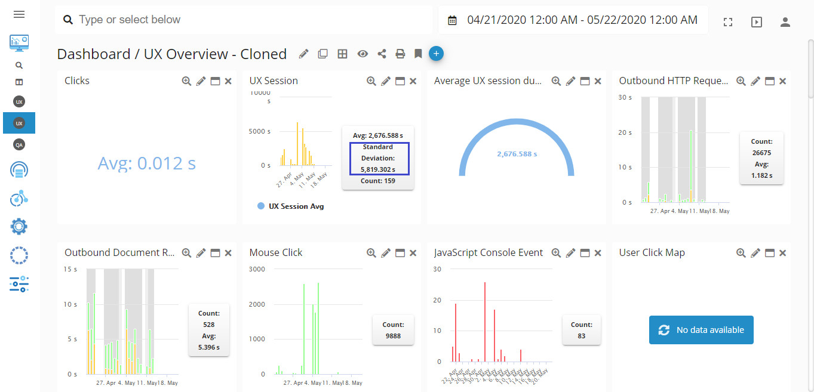Select the highlighted UX sidebar item
This screenshot has height=392, width=814.
19,123
